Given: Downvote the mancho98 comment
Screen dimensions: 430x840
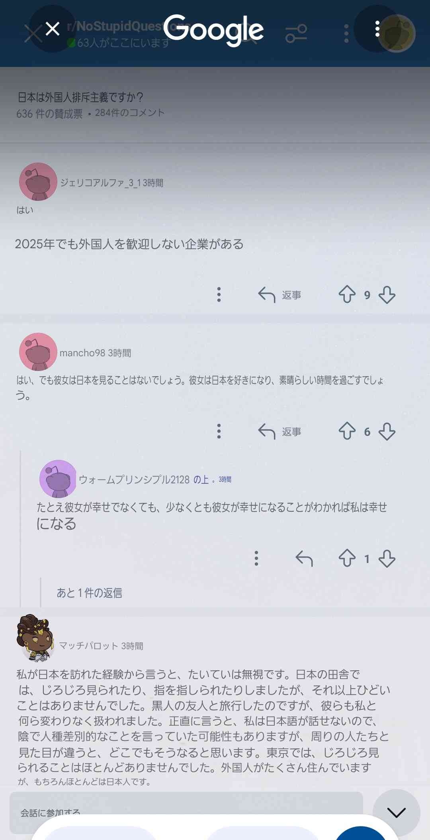Looking at the screenshot, I should [x=387, y=432].
